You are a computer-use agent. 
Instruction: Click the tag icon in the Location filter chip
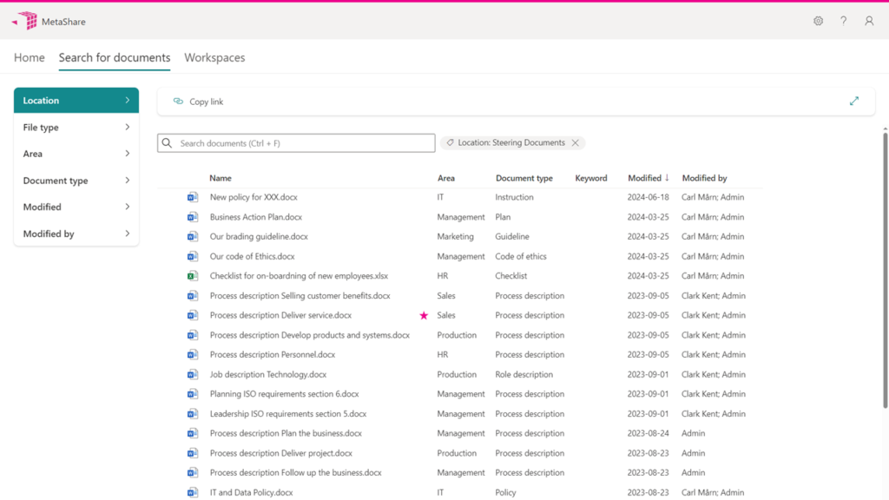[x=450, y=143]
